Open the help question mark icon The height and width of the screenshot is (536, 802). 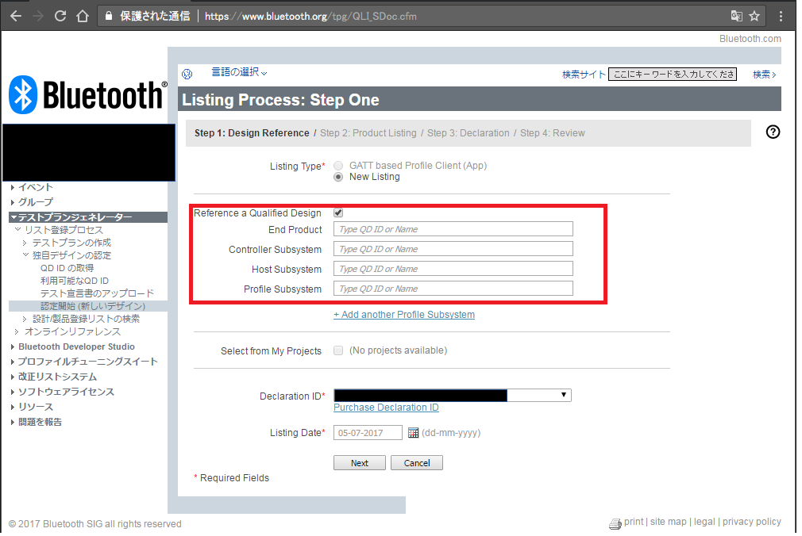point(773,132)
